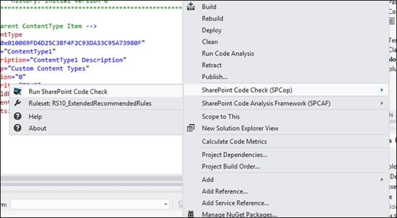Select the Retract menu item
This screenshot has height=218, width=397.
[212, 65]
